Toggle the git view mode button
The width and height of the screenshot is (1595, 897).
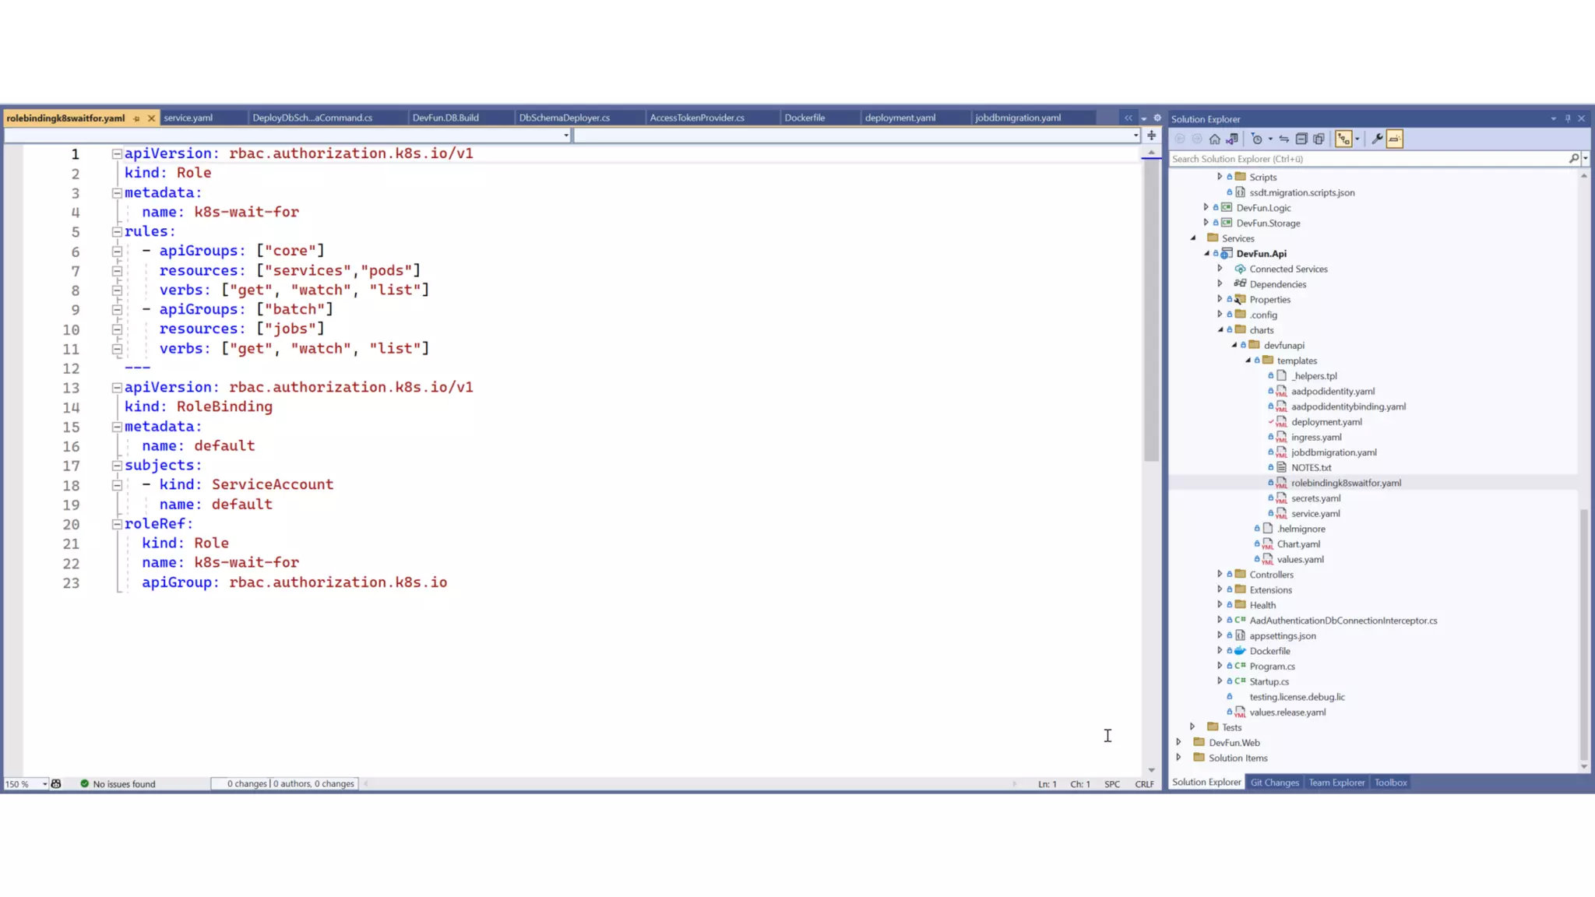tap(1343, 139)
